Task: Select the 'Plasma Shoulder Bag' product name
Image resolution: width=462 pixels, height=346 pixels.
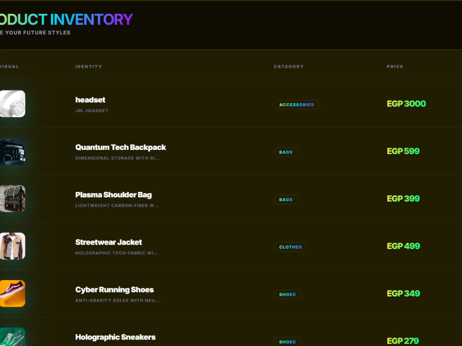Action: 114,195
